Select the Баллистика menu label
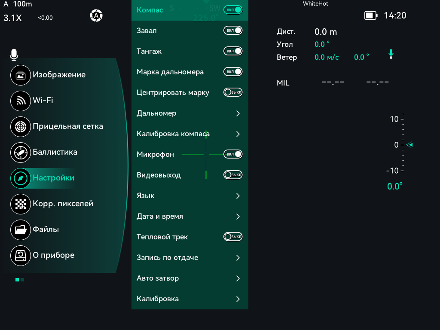The image size is (440, 330). pos(55,152)
